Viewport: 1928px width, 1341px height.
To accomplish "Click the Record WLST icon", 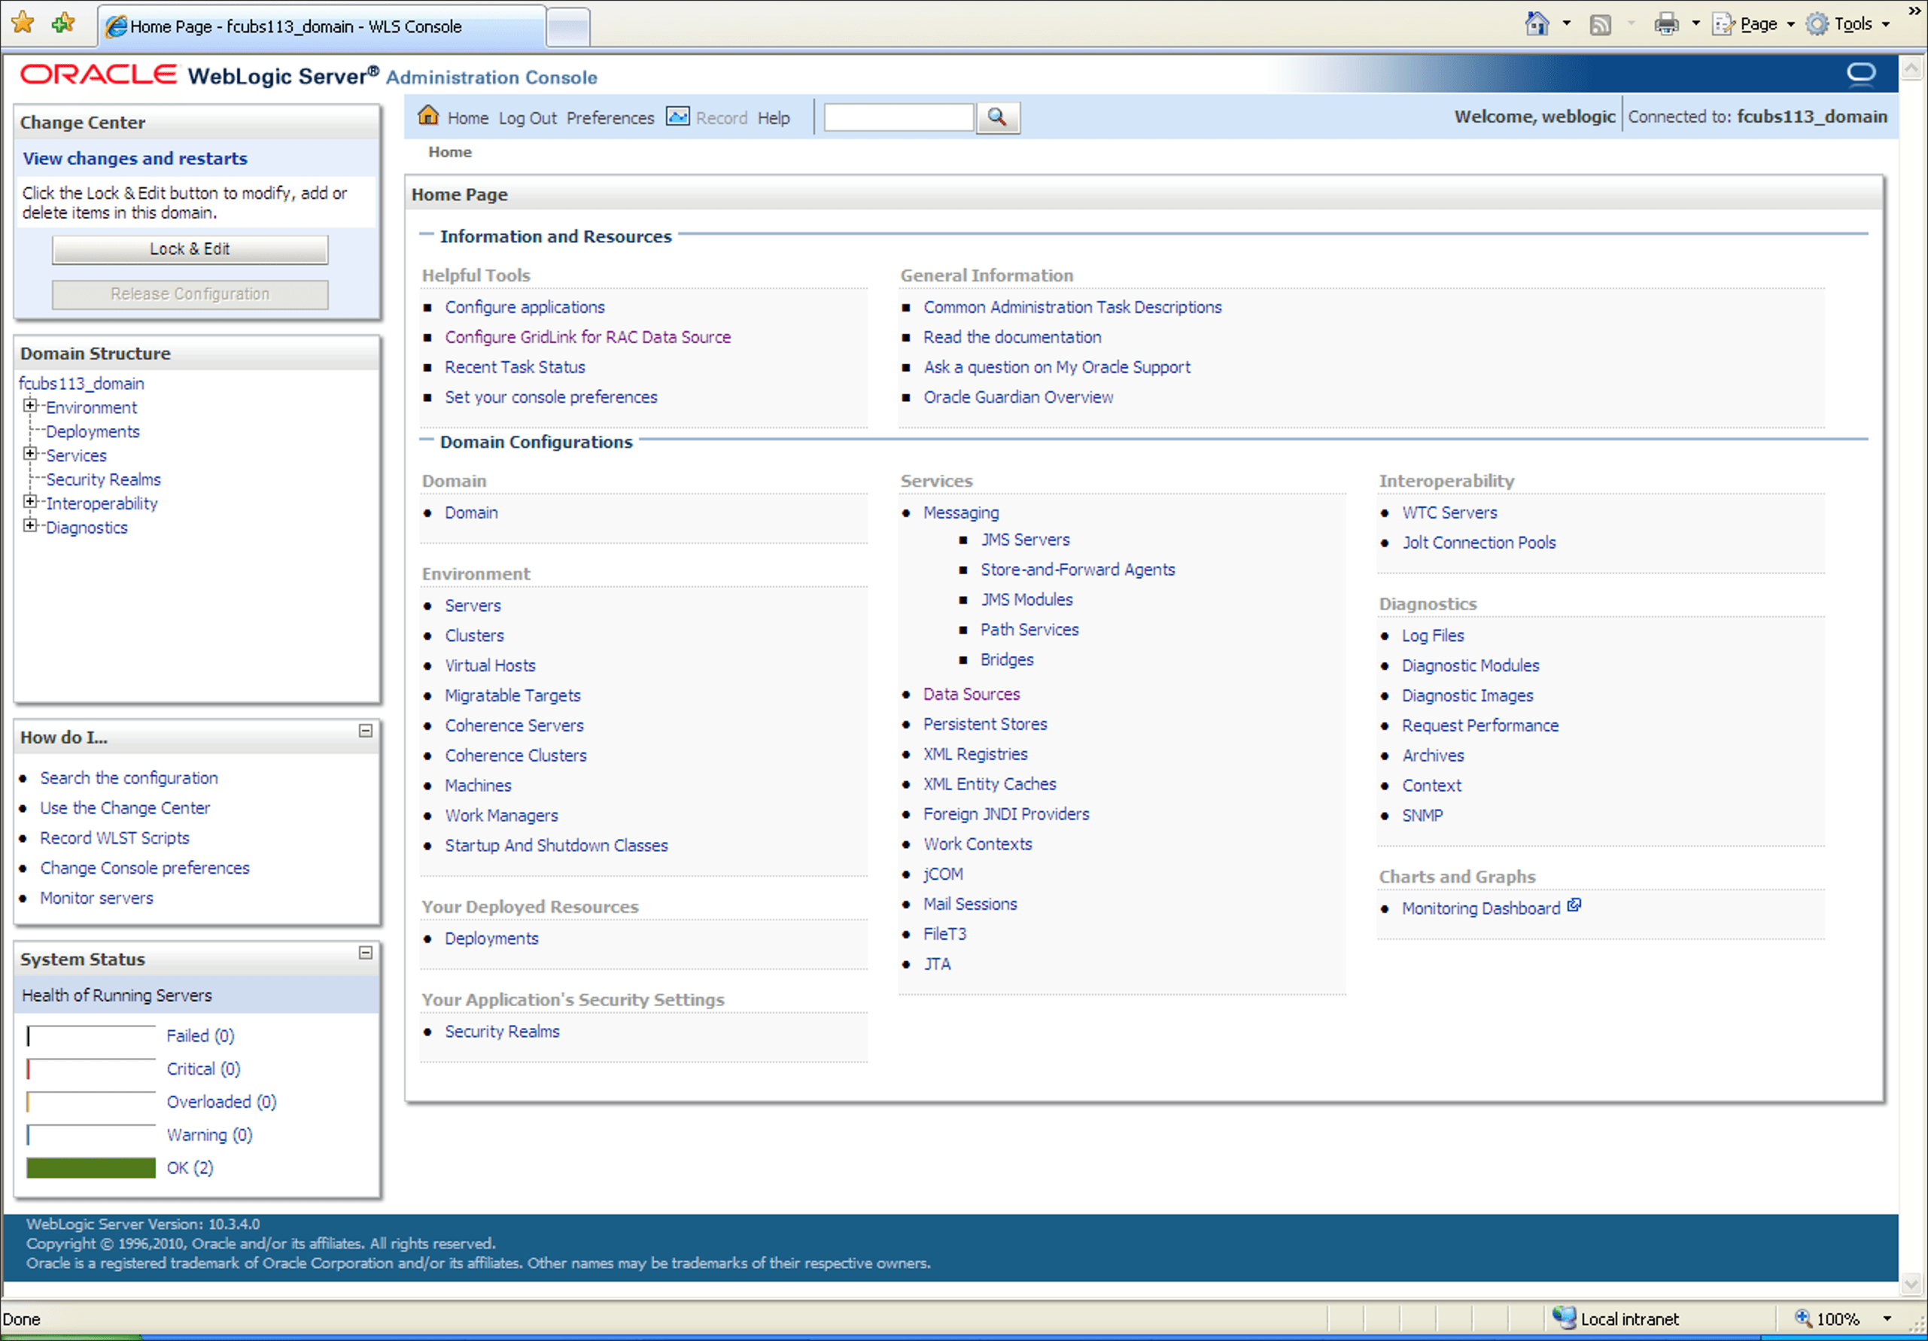I will (x=677, y=116).
